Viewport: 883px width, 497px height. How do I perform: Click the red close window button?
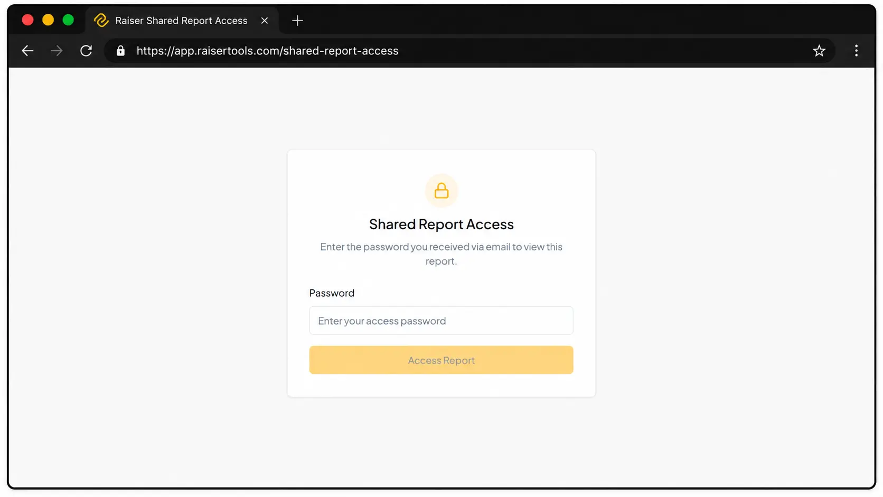[28, 20]
